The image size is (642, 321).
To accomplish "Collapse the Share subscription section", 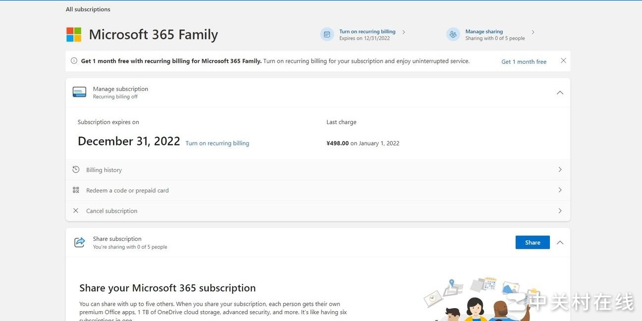I will (x=560, y=242).
